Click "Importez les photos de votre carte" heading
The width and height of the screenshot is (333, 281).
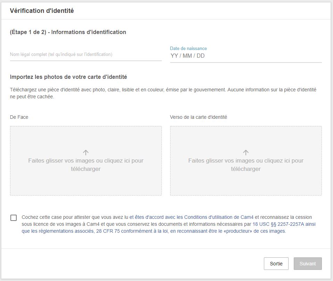tap(68, 77)
